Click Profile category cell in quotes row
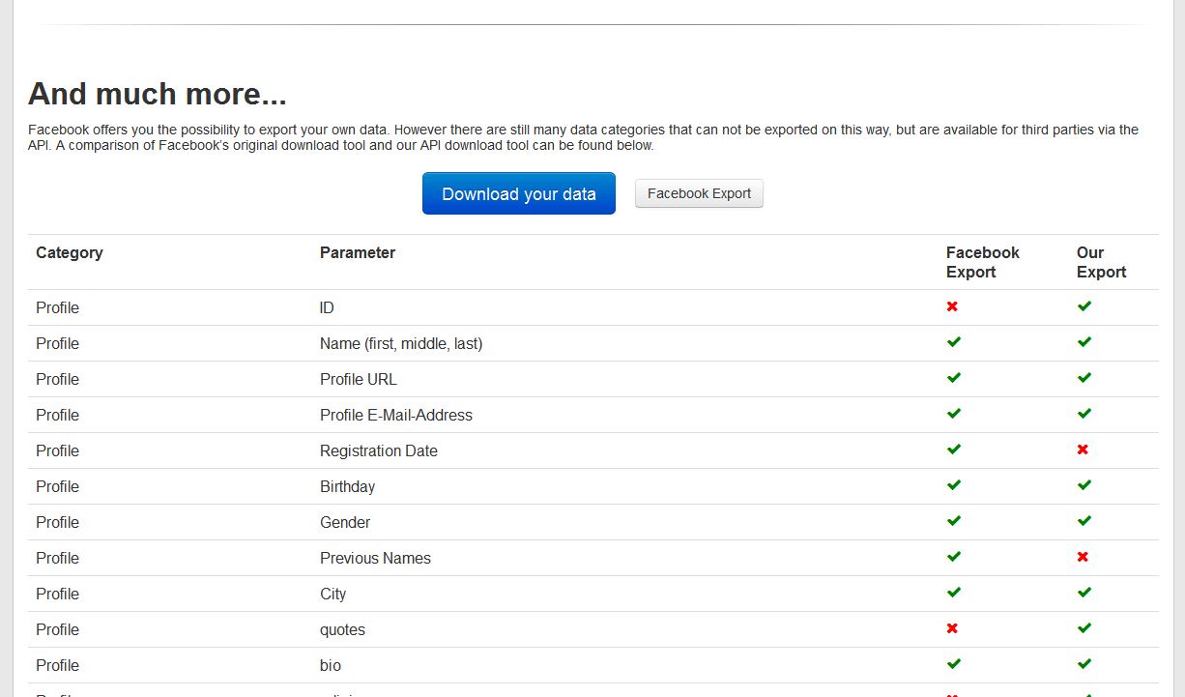 [x=58, y=629]
